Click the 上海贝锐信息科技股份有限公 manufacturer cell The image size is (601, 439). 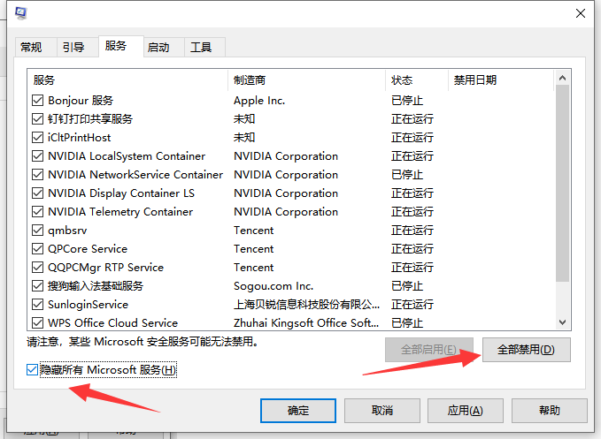point(306,305)
